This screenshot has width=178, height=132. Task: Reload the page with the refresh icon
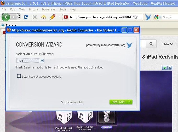(x=26, y=17)
